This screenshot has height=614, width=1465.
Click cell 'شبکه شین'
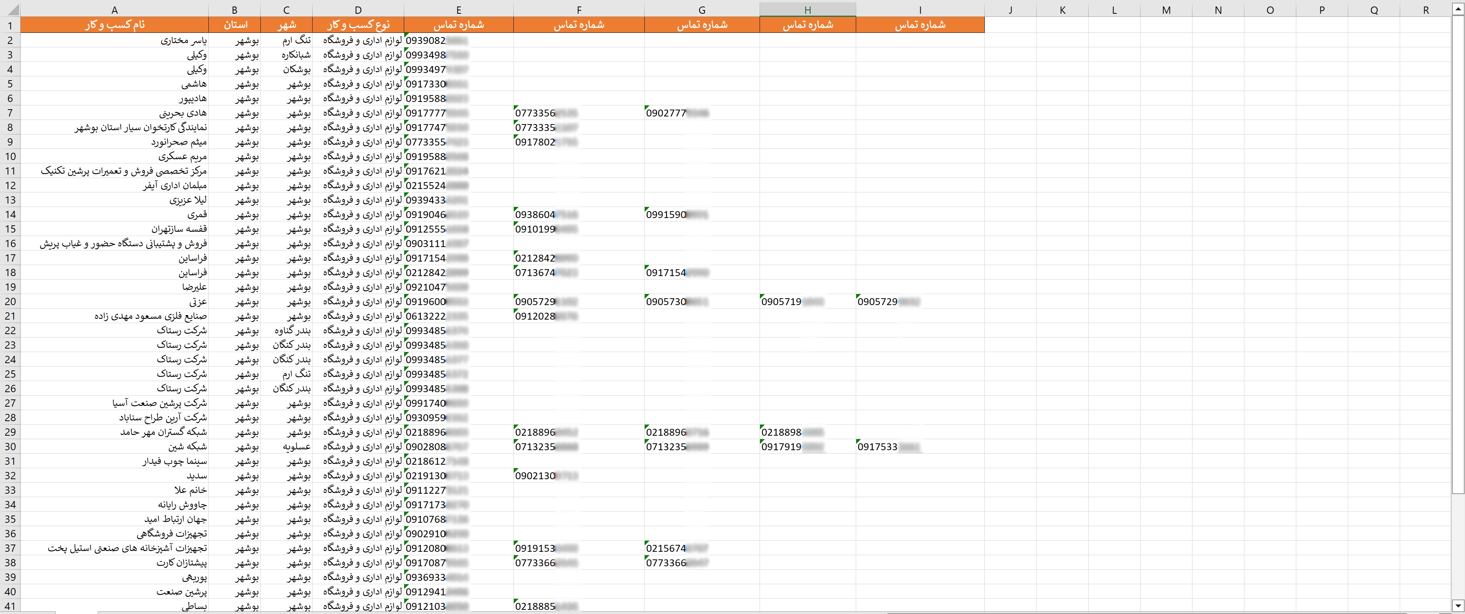point(114,447)
